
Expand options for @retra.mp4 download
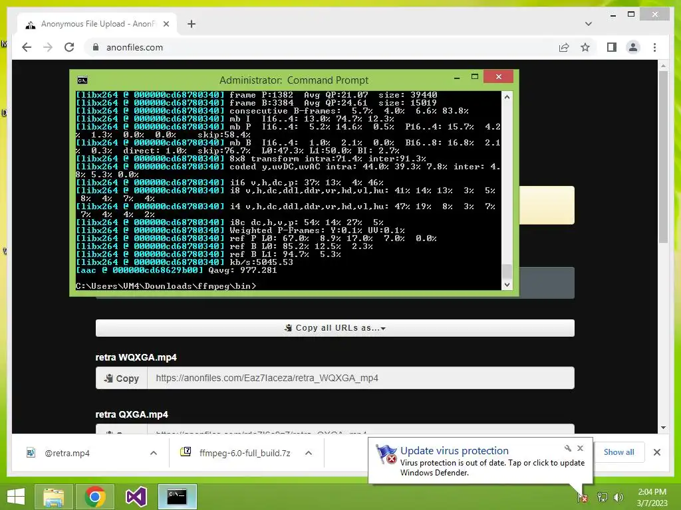coord(154,453)
